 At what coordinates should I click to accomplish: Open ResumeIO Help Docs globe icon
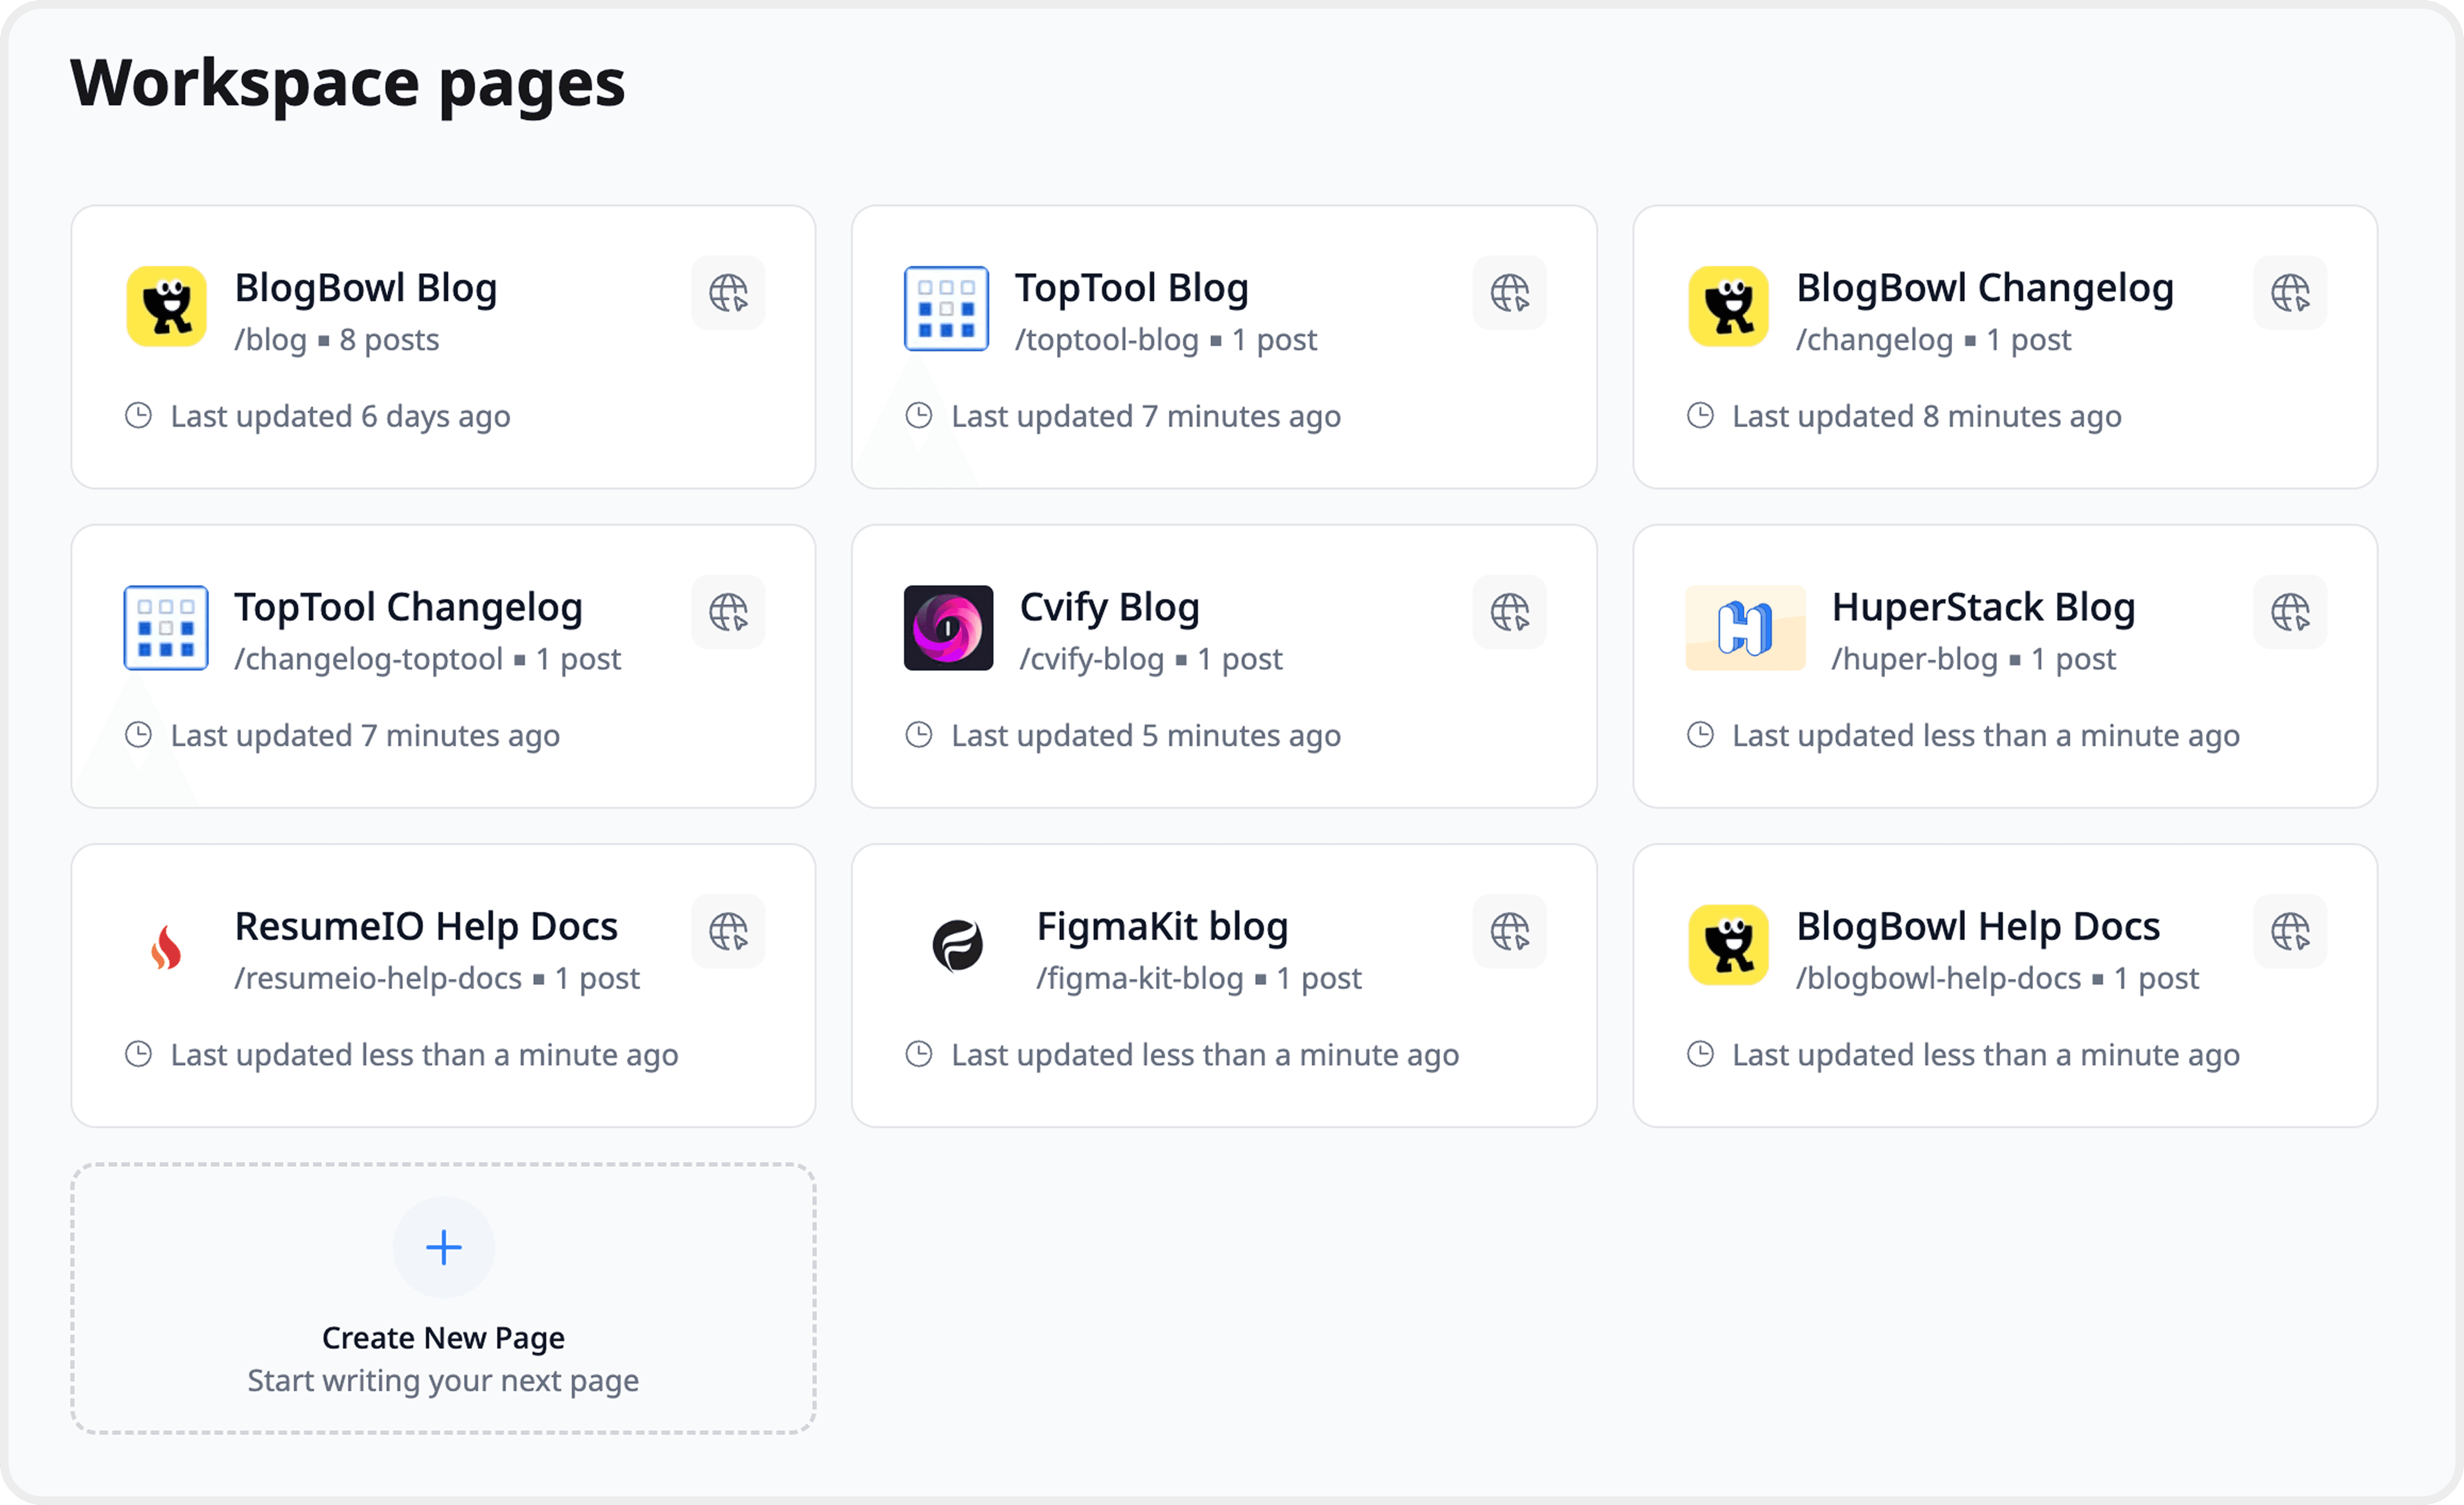pyautogui.click(x=728, y=931)
